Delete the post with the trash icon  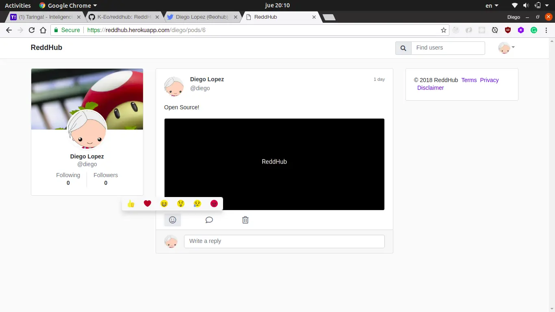tap(245, 220)
